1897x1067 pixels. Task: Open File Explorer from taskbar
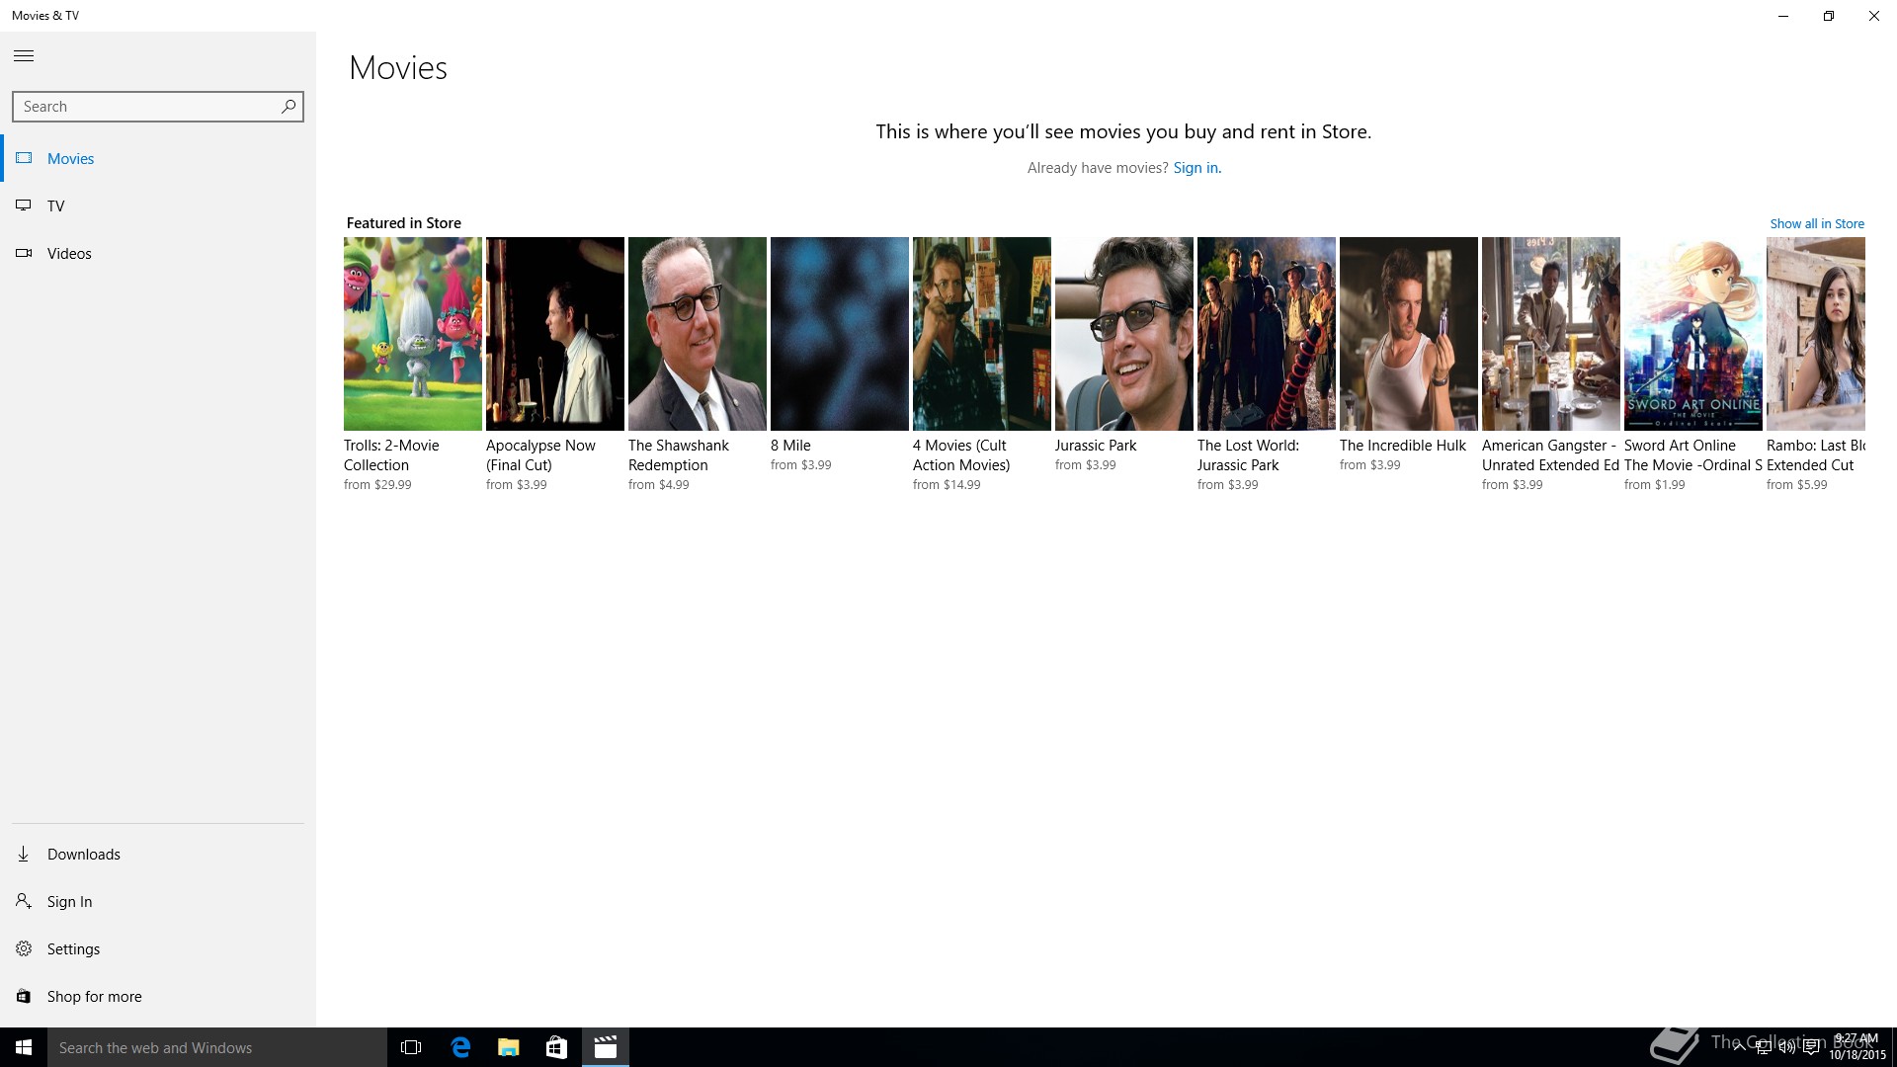tap(508, 1047)
